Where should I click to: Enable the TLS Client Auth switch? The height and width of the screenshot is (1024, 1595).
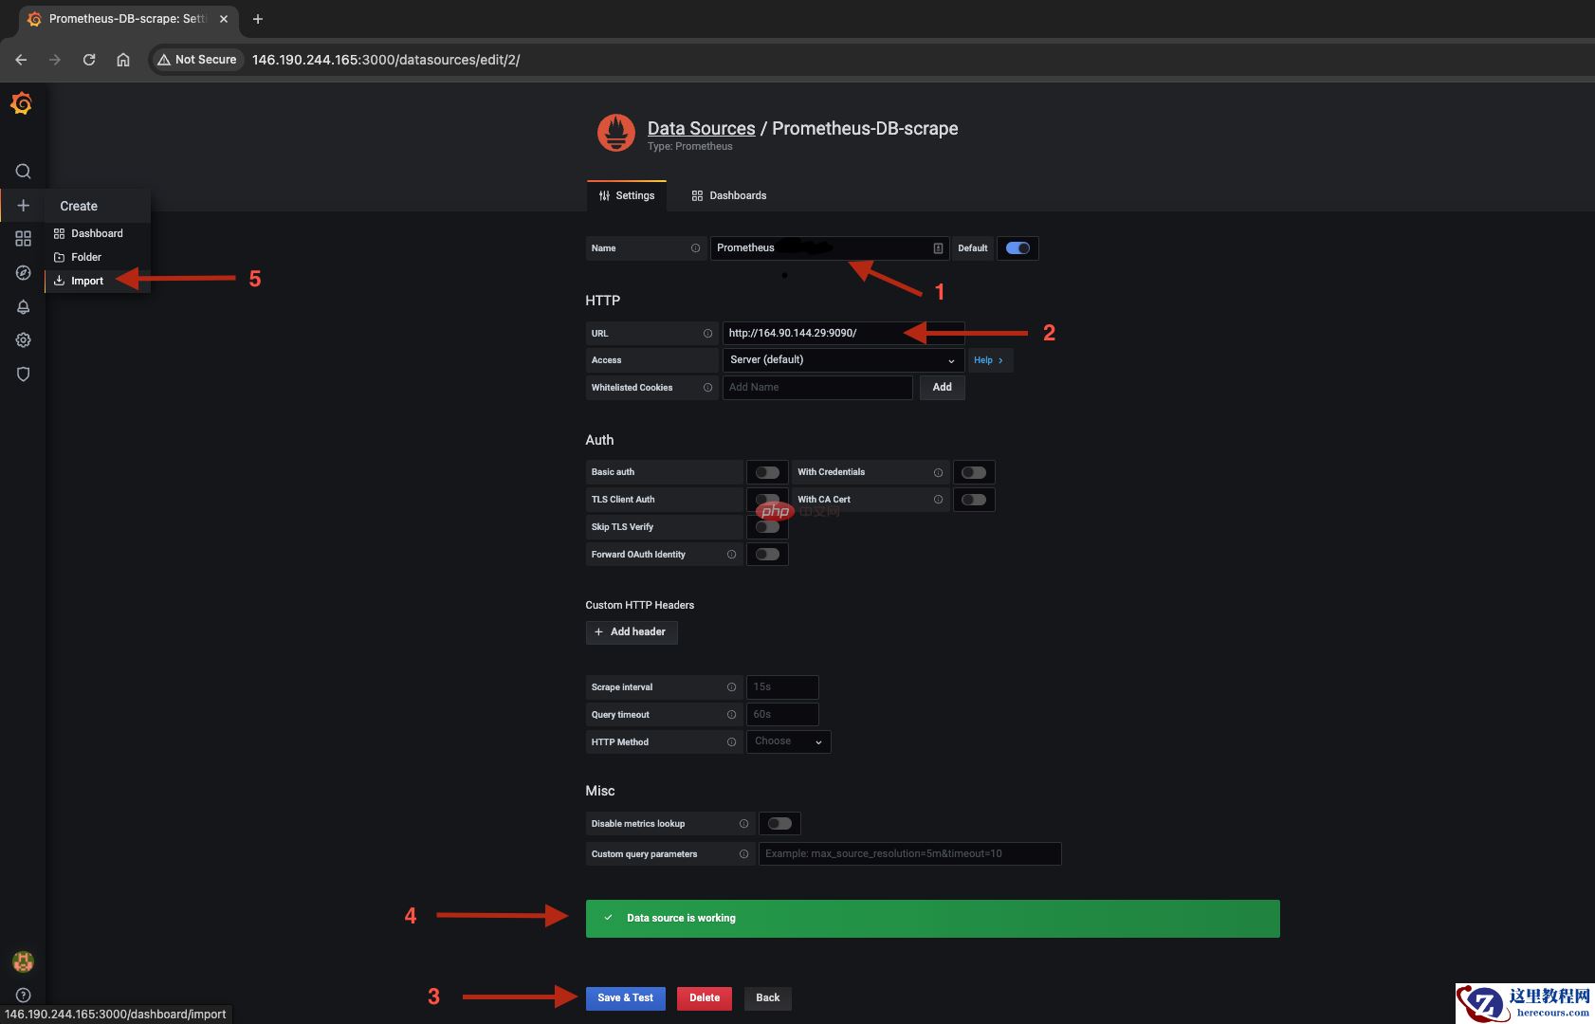click(767, 500)
